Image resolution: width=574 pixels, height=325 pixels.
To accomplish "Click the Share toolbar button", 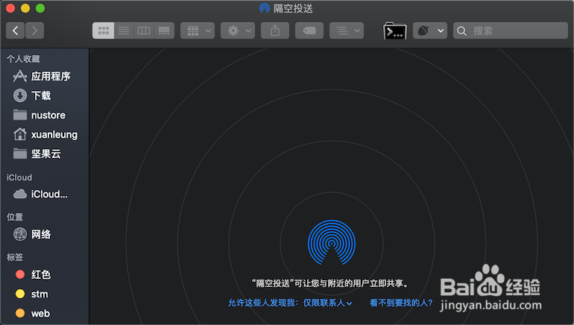I will tap(275, 31).
